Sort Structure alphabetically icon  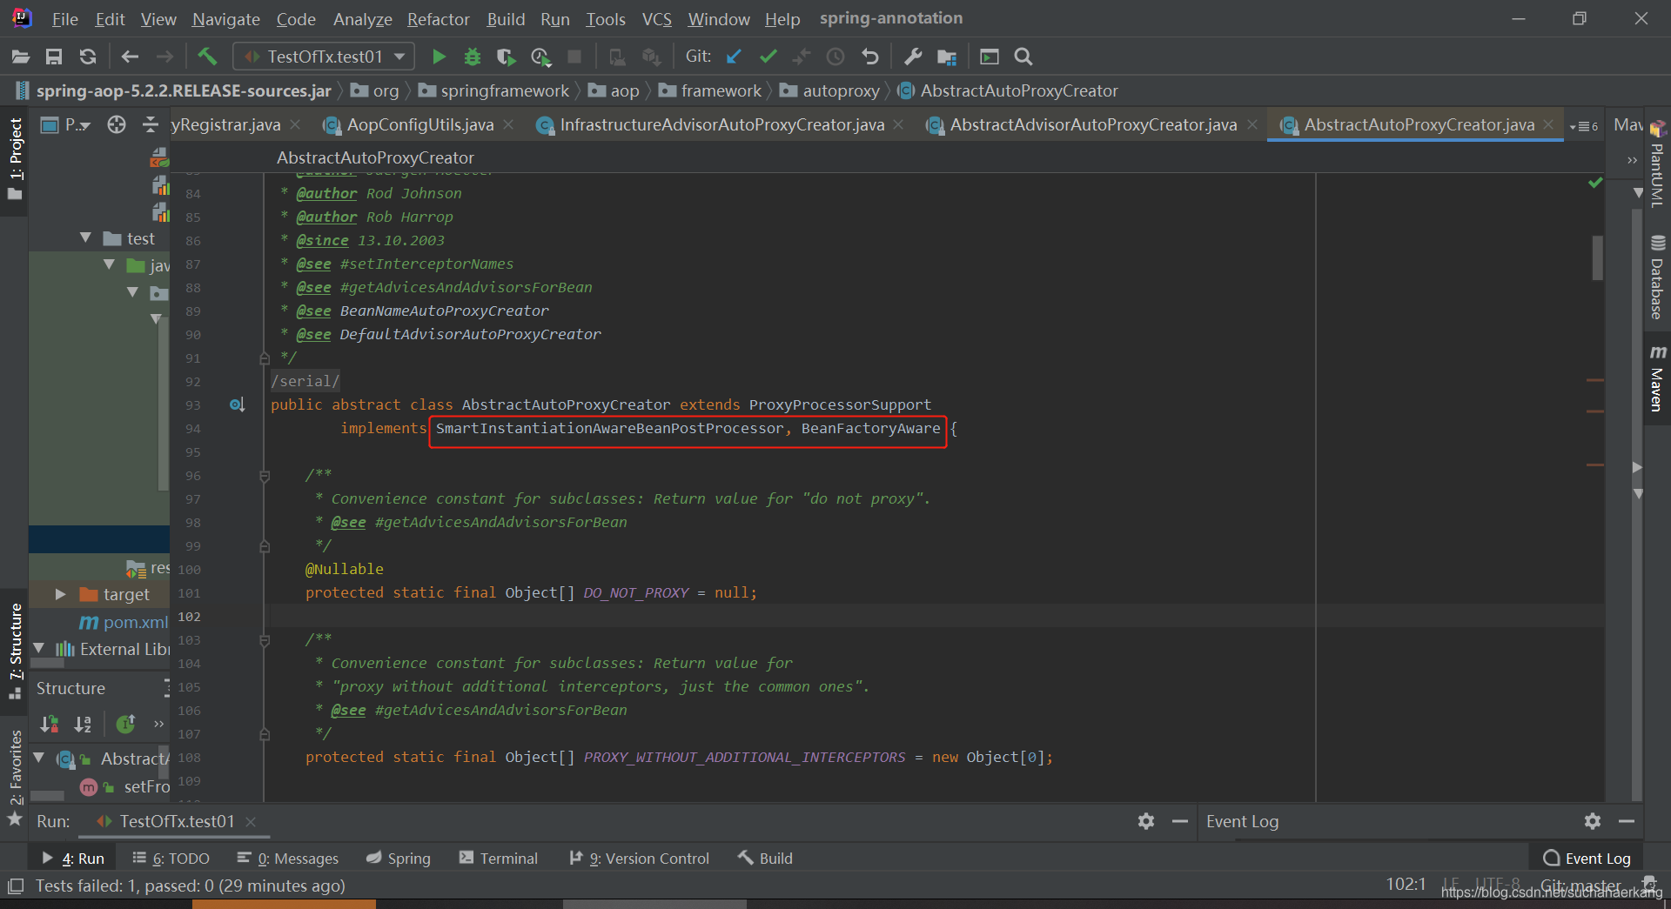coord(83,724)
